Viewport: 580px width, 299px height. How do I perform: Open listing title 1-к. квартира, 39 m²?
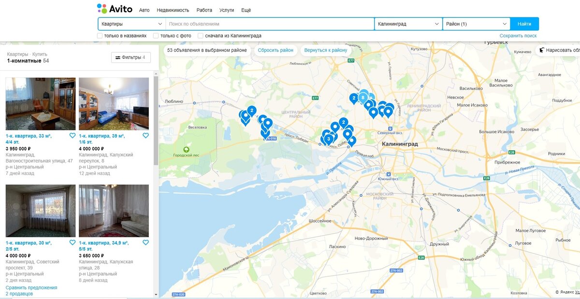[x=101, y=139]
